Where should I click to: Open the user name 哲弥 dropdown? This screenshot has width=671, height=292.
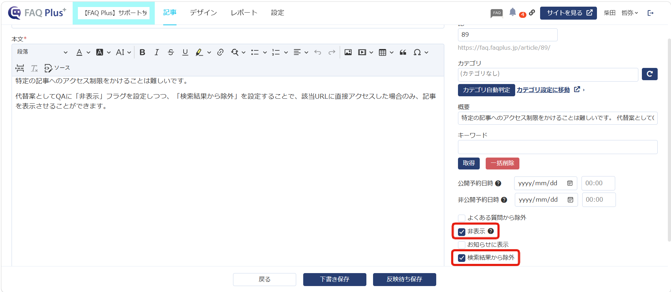pyautogui.click(x=630, y=13)
